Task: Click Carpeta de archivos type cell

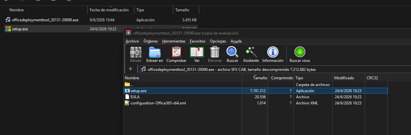Action: click(313, 84)
